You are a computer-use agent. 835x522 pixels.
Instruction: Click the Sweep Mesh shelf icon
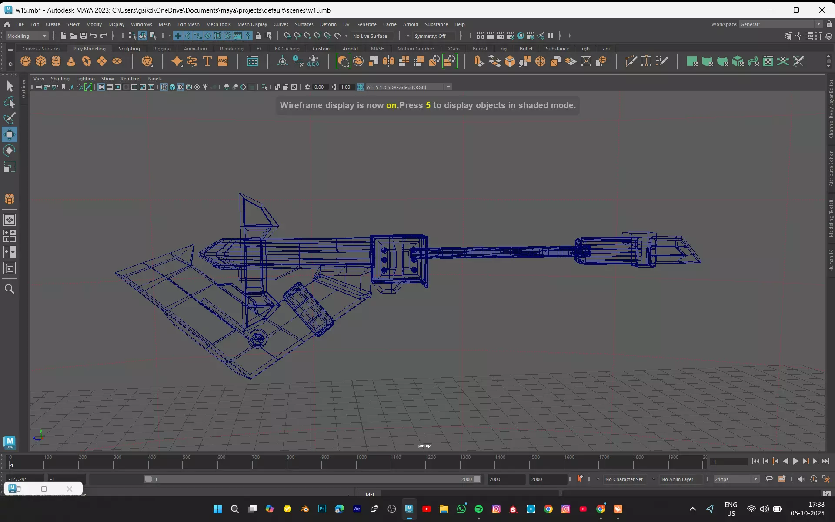192,61
